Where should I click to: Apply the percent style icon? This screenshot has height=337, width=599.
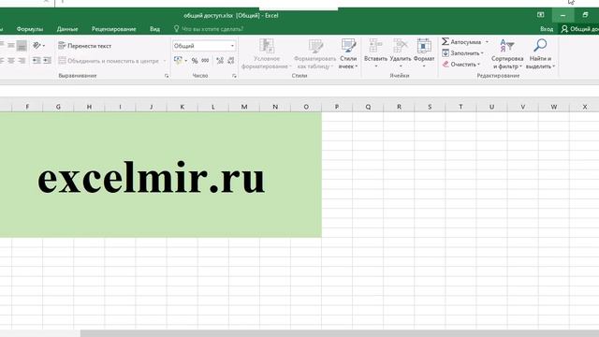[x=195, y=60]
